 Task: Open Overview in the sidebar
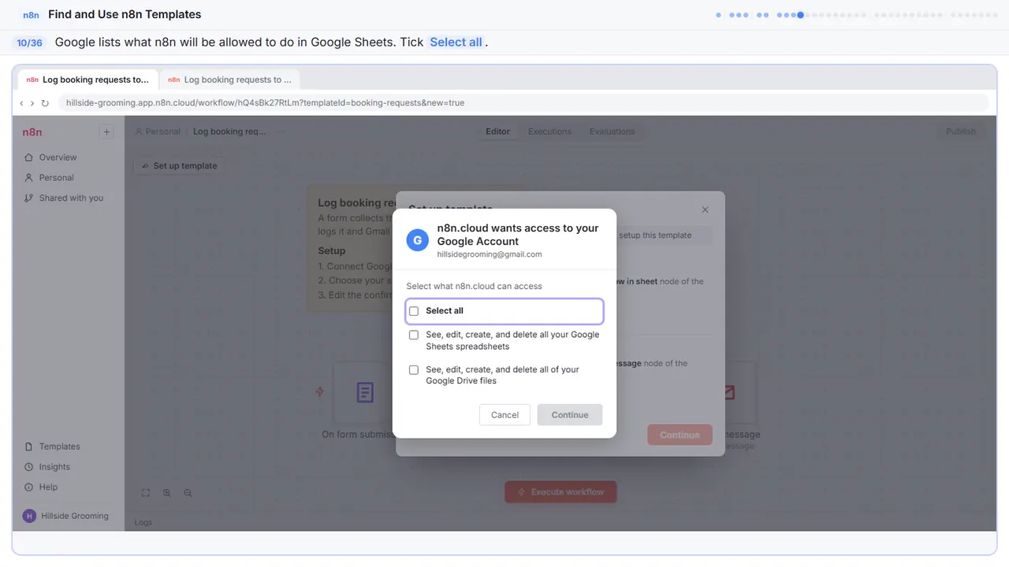(x=58, y=157)
